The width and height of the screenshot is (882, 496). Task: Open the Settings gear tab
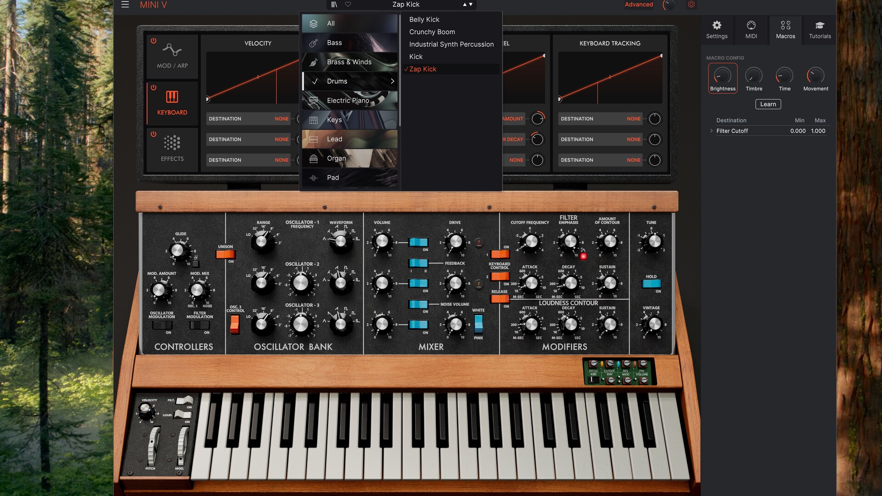pyautogui.click(x=717, y=30)
